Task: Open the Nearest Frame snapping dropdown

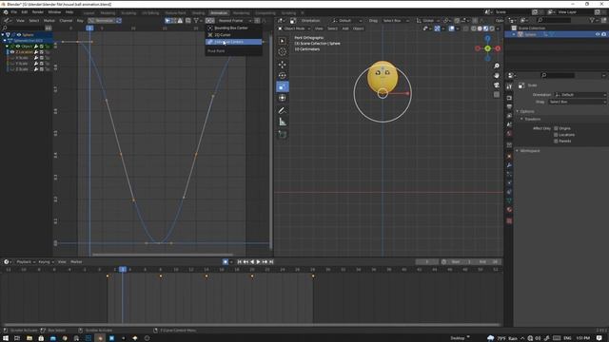Action: coord(234,21)
